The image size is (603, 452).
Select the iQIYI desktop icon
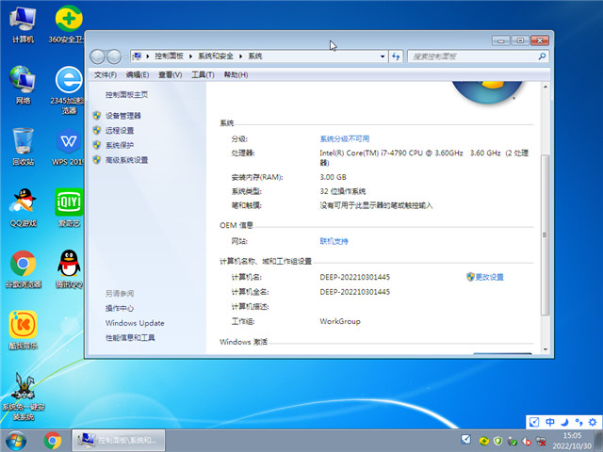click(69, 204)
